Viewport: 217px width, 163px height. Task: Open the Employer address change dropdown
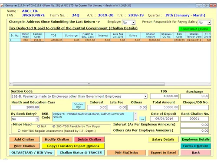pos(133,23)
